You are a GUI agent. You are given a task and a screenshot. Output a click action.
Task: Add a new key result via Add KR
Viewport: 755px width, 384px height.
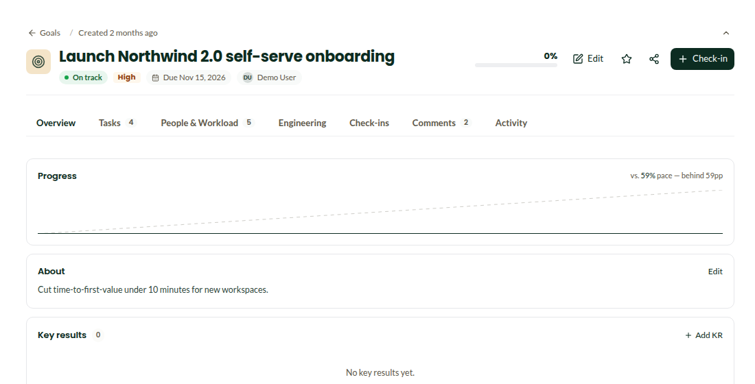704,335
